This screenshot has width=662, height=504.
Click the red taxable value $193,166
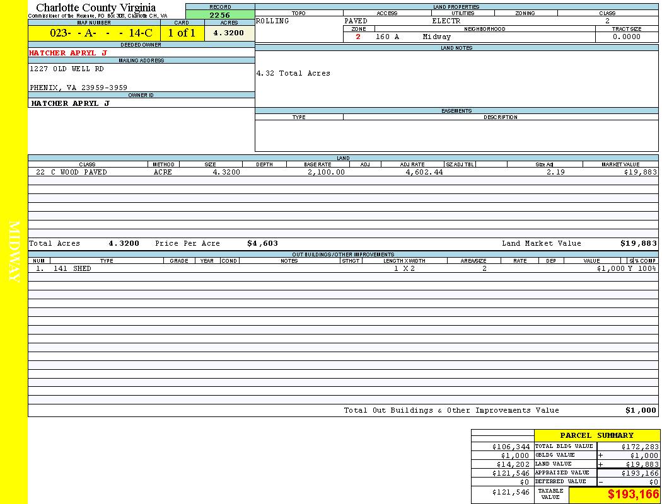pos(633,495)
